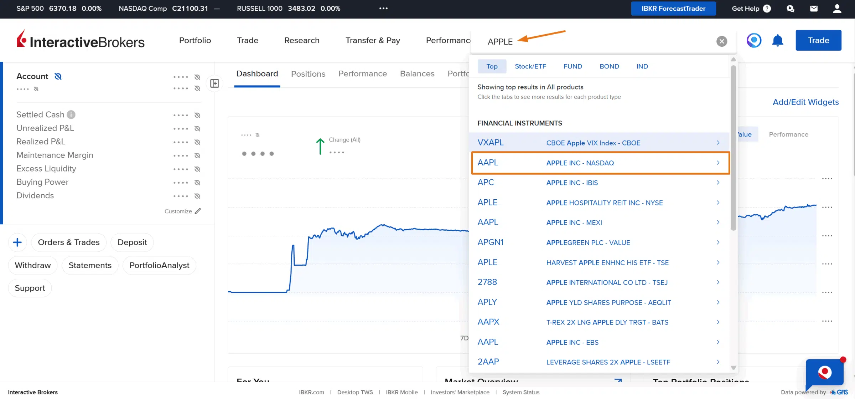The image size is (855, 399).
Task: Collapse the account sidebar panel
Action: [x=214, y=83]
